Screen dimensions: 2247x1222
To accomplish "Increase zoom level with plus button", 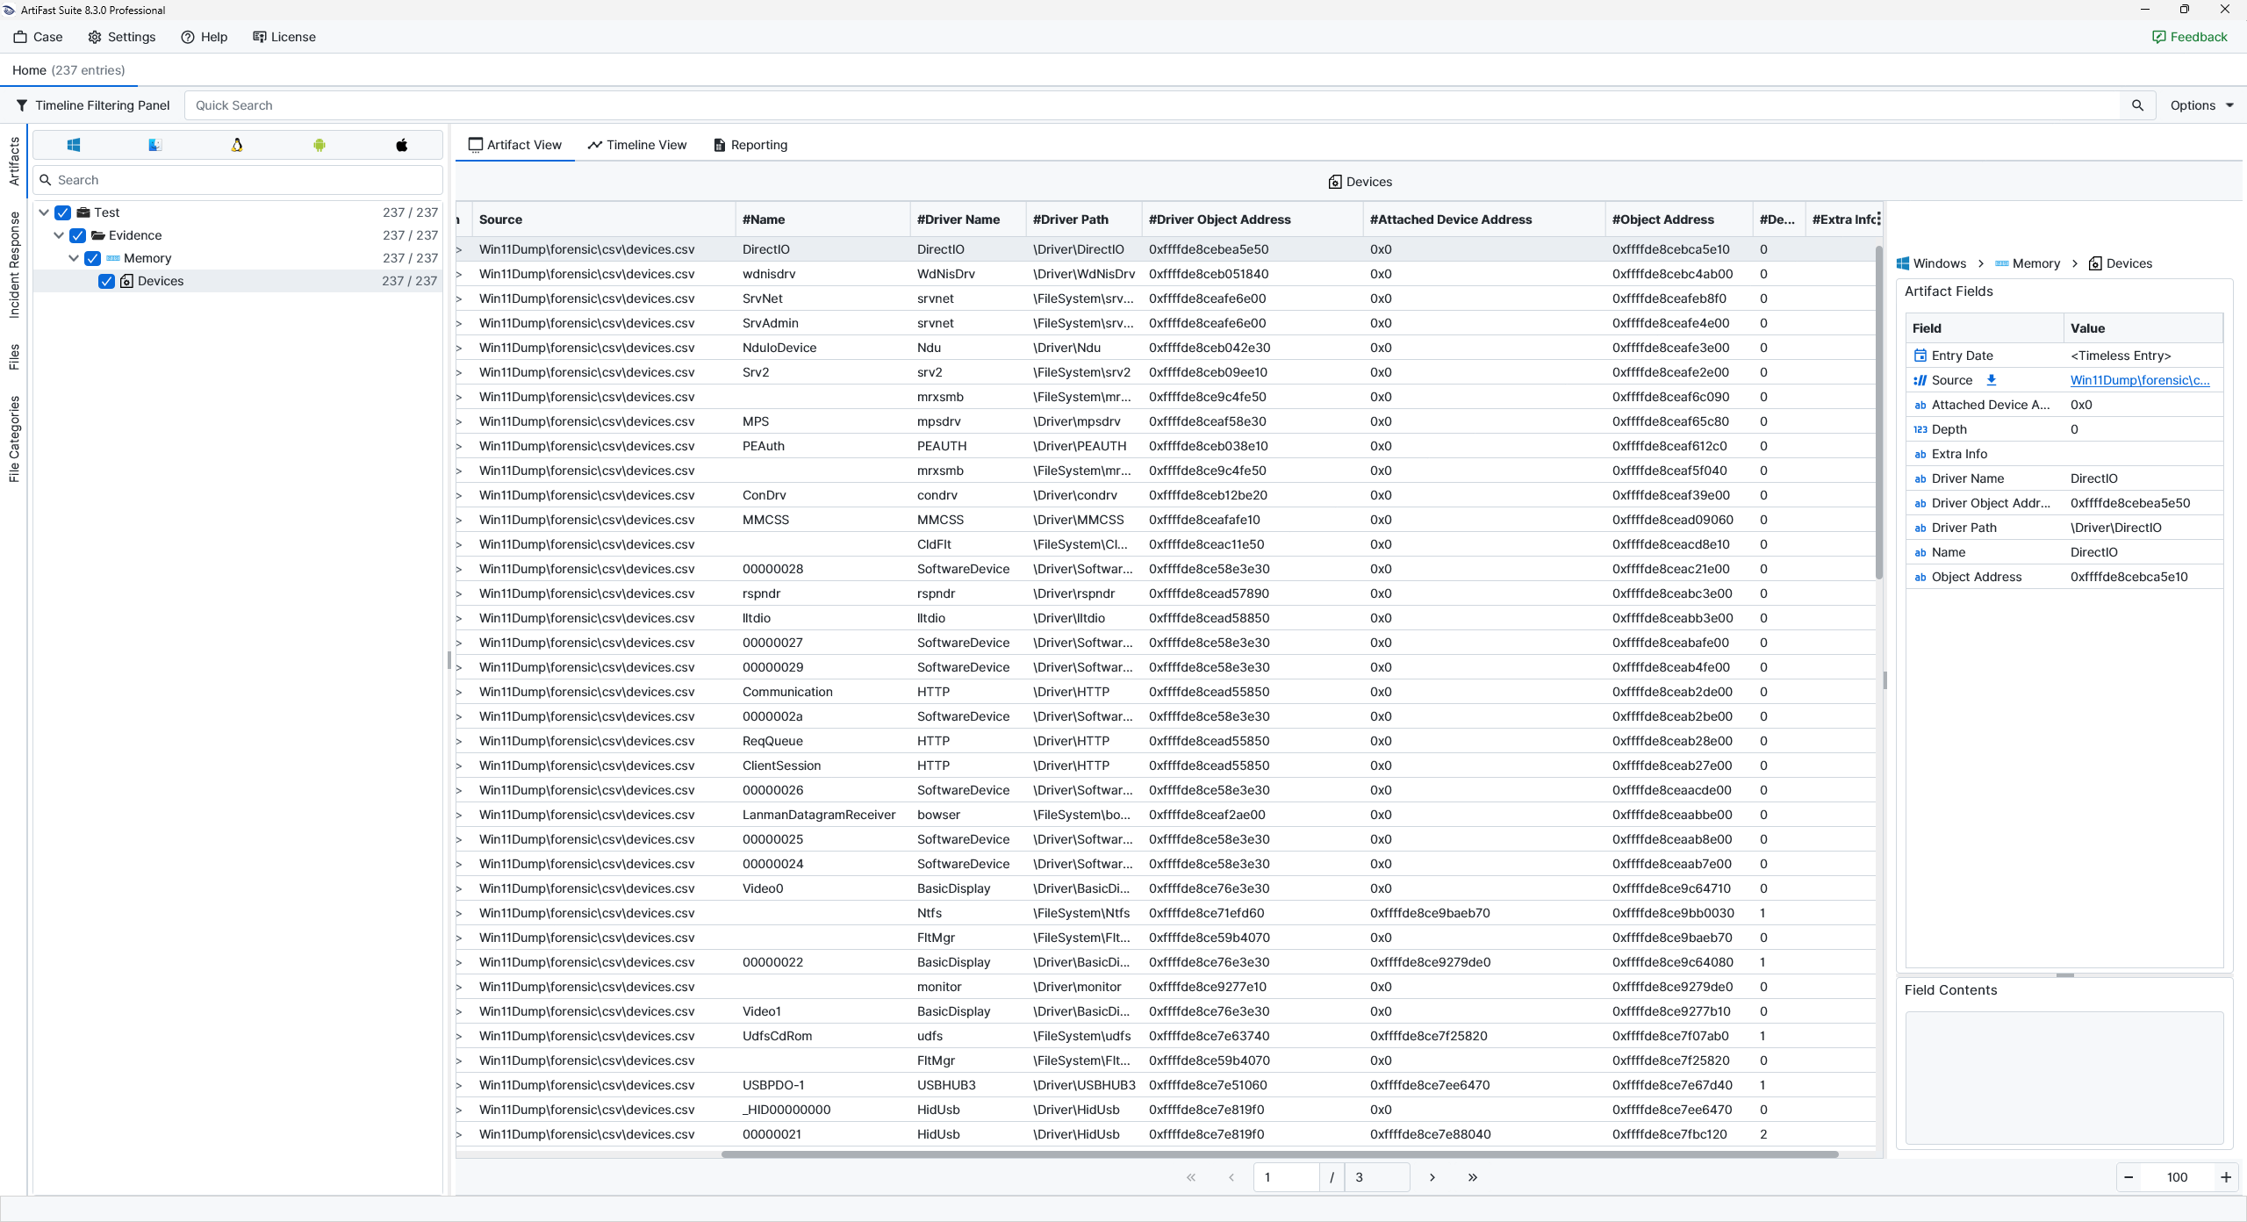I will pyautogui.click(x=2226, y=1177).
